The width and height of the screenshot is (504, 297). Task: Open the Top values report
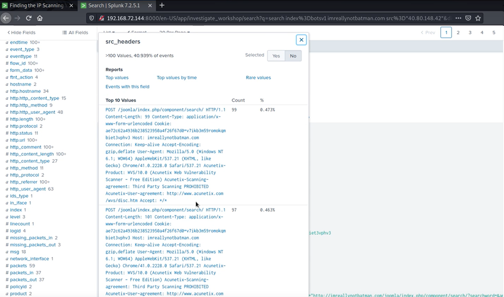(117, 77)
